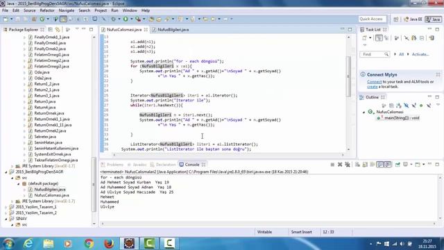Image resolution: width=444 pixels, height=250 pixels.
Task: Click the Clear Console icon
Action: click(357, 165)
